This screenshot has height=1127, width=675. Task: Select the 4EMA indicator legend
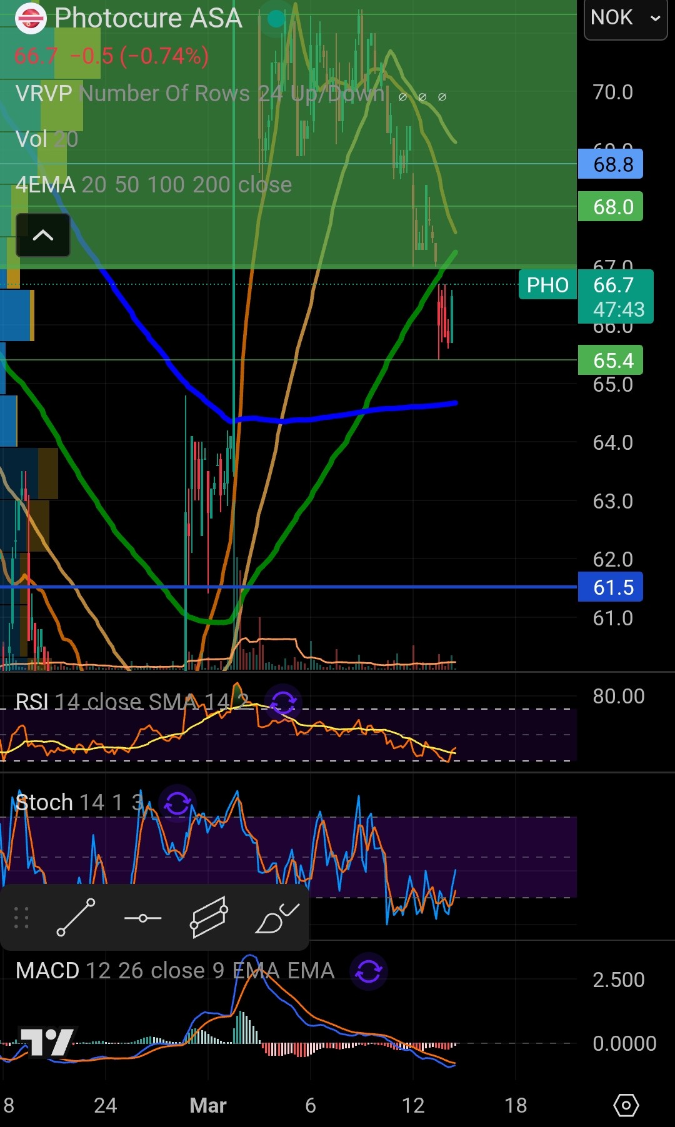tap(153, 185)
